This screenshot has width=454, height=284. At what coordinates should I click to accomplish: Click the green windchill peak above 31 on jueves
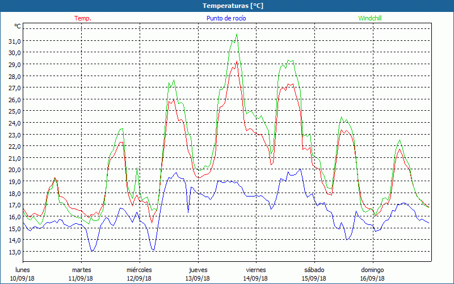coord(237,35)
